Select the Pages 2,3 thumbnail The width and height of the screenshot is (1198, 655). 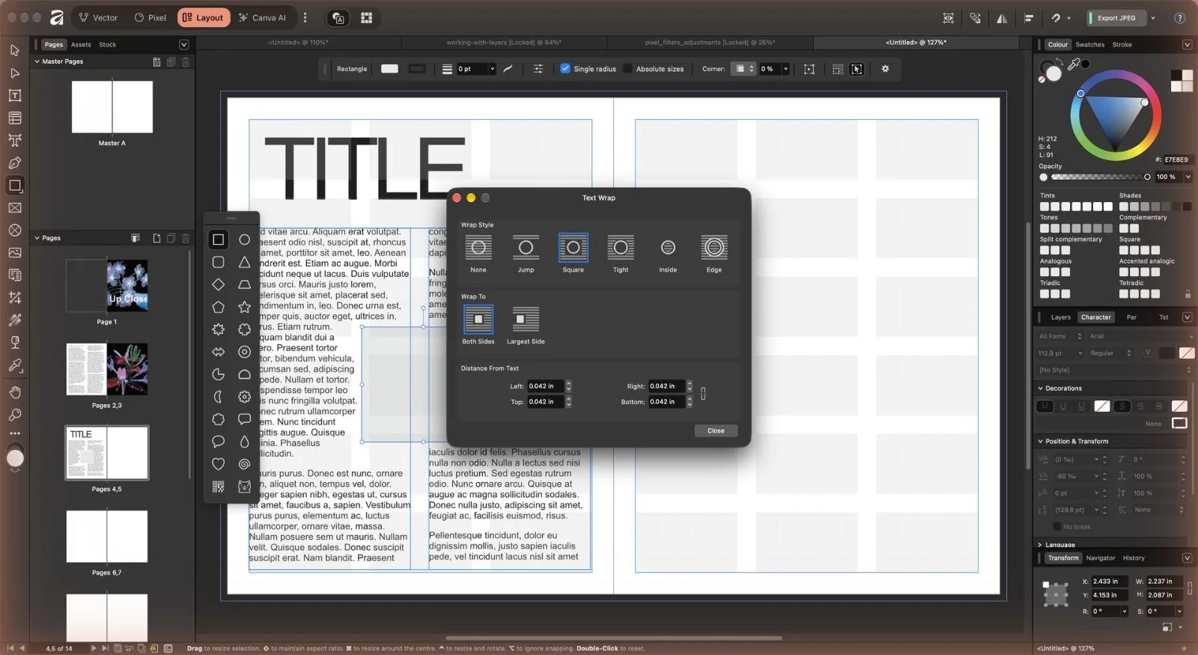[106, 370]
